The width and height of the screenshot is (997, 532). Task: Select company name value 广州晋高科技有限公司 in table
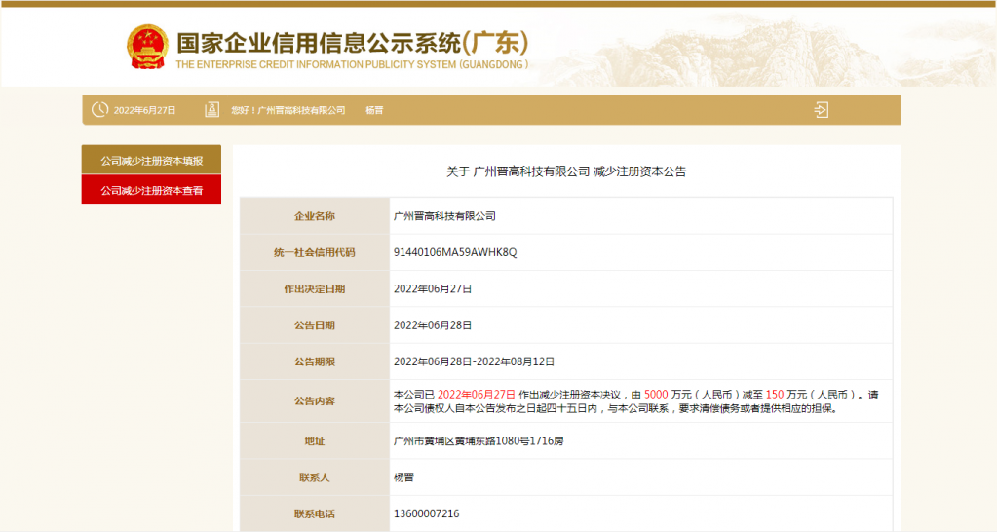coord(444,216)
